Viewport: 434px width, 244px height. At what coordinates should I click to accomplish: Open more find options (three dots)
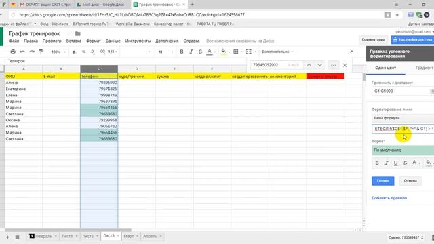click(x=334, y=65)
